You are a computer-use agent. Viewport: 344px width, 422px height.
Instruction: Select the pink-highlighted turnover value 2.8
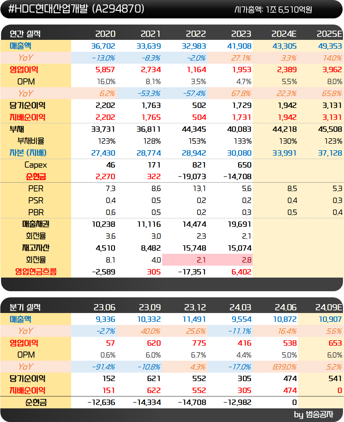click(247, 260)
